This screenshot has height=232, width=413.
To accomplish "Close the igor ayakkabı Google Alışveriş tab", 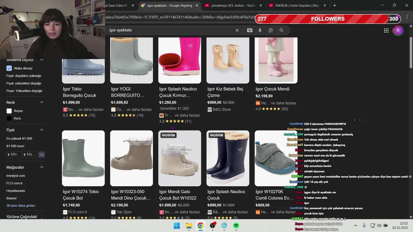I will pyautogui.click(x=197, y=5).
